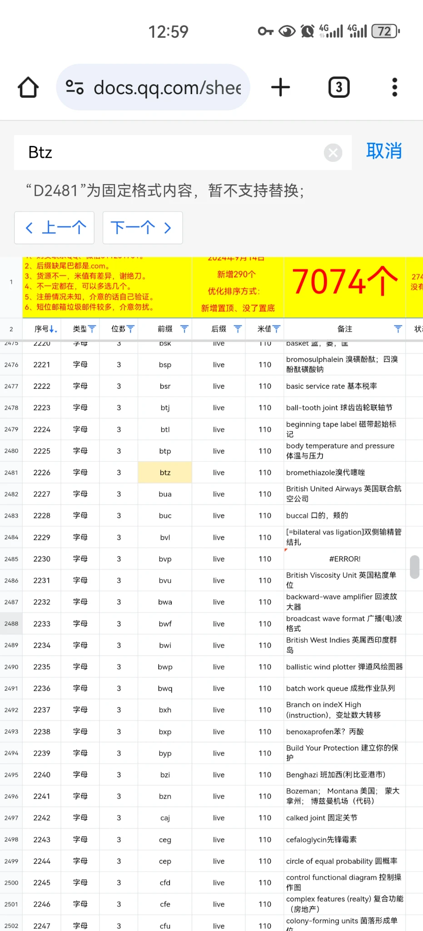The width and height of the screenshot is (423, 931).
Task: Open the browser three-dot menu
Action: 394,87
